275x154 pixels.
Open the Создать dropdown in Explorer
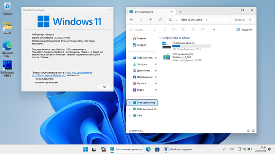137,30
